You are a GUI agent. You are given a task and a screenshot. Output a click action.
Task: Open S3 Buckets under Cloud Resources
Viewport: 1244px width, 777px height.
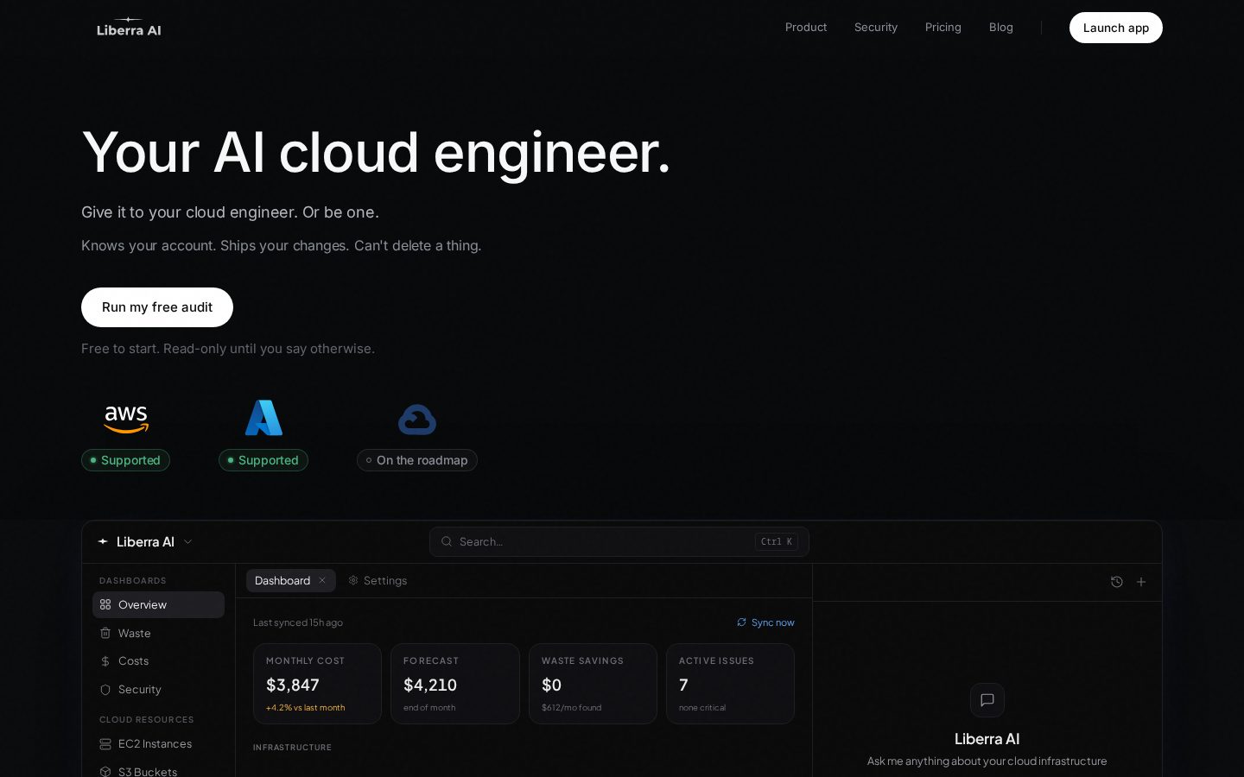pyautogui.click(x=158, y=770)
